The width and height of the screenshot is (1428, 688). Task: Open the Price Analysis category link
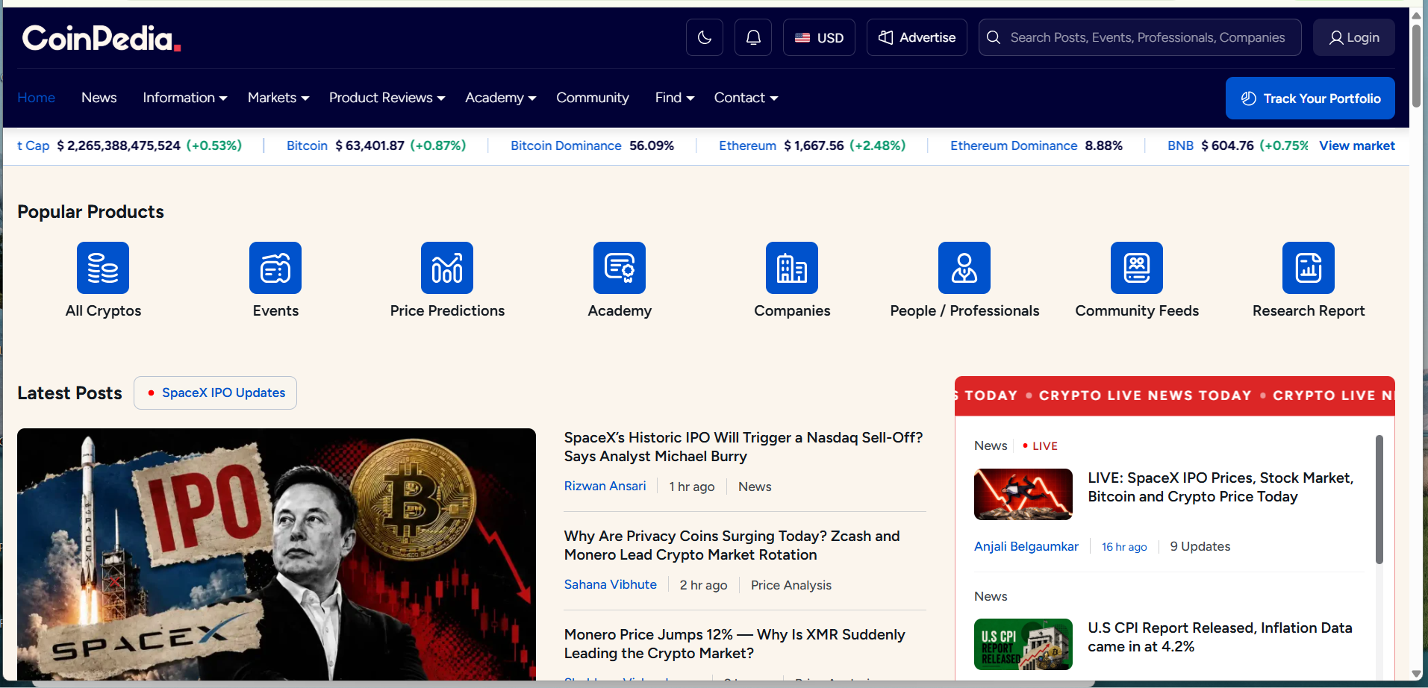point(791,585)
